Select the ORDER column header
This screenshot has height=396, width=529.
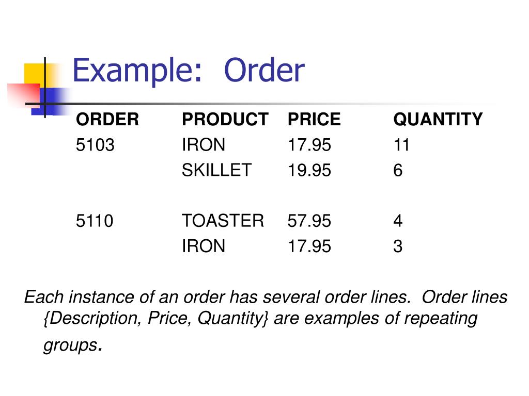[x=107, y=119]
